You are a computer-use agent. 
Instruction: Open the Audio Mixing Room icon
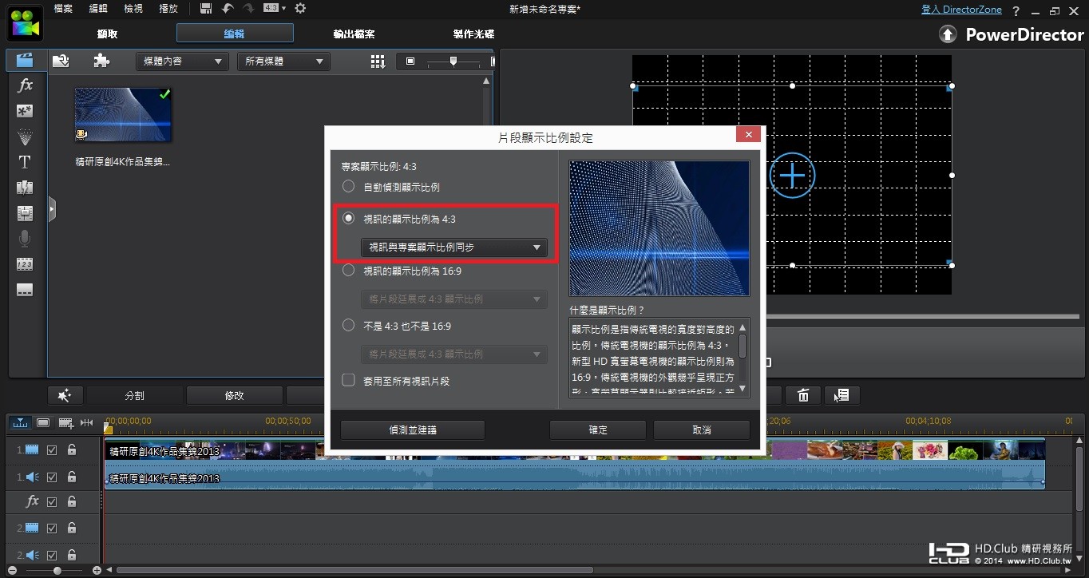[25, 213]
